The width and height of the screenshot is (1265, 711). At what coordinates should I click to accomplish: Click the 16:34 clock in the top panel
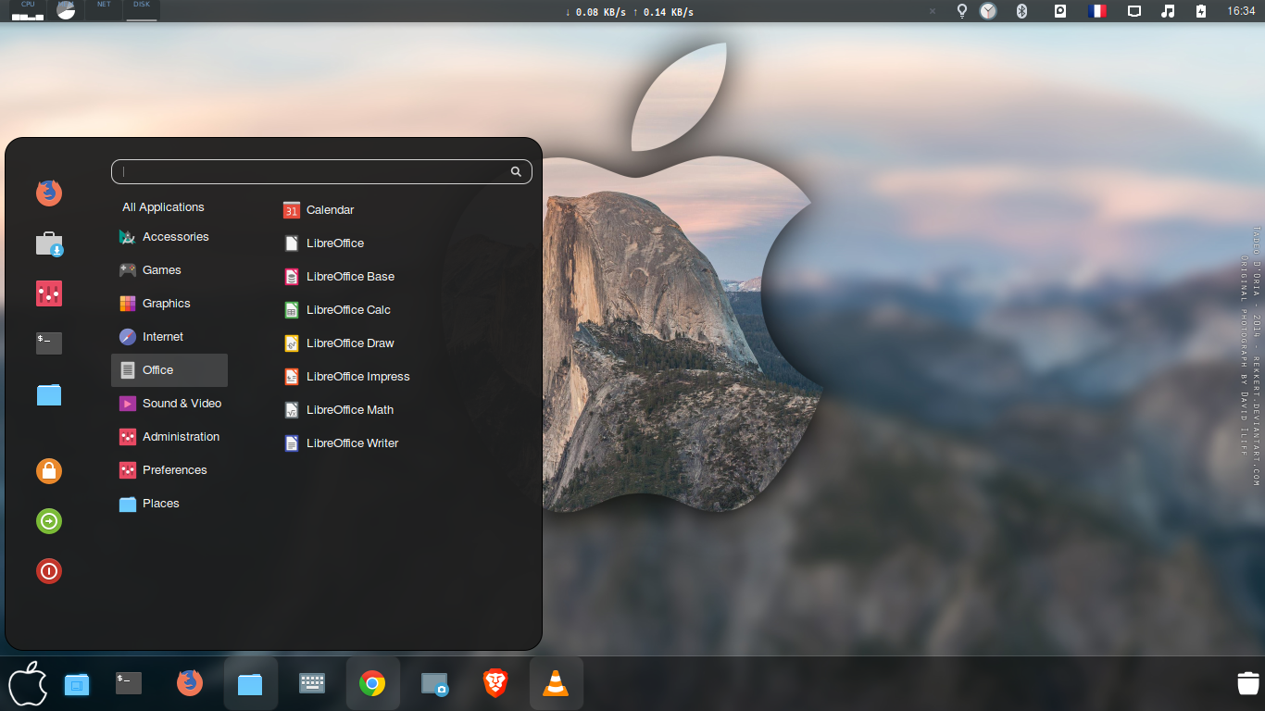[1241, 11]
